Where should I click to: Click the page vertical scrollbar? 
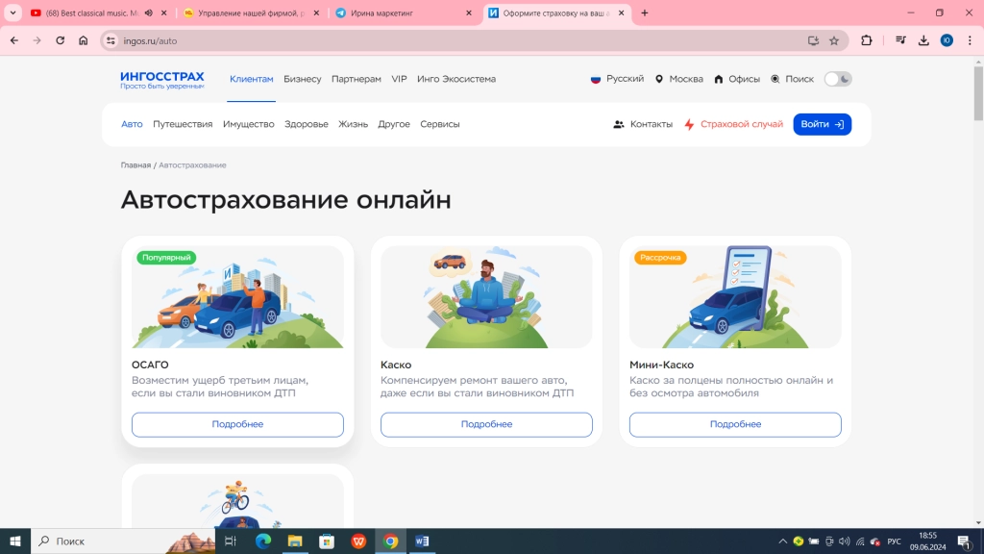click(x=978, y=92)
